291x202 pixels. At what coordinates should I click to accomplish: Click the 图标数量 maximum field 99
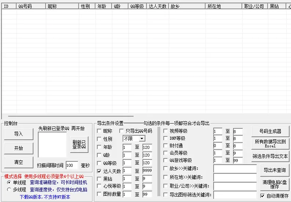tap(148, 194)
